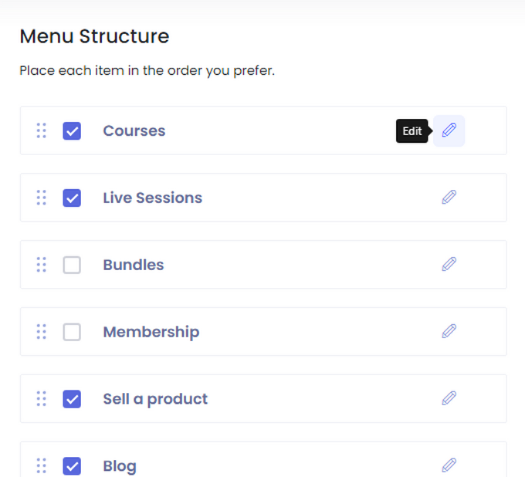Image resolution: width=525 pixels, height=477 pixels.
Task: Toggle off the Blog checkbox
Action: 72,465
